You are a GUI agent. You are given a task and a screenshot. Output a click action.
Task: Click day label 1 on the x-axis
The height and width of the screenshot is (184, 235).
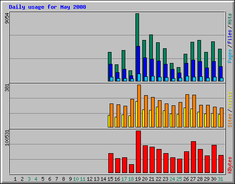[15, 179]
